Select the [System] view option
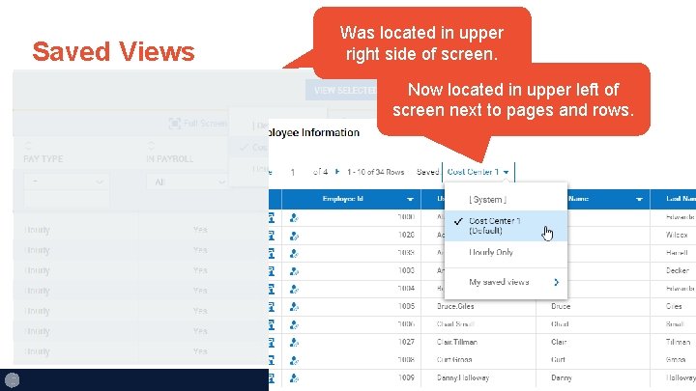The height and width of the screenshot is (391, 696). click(487, 200)
